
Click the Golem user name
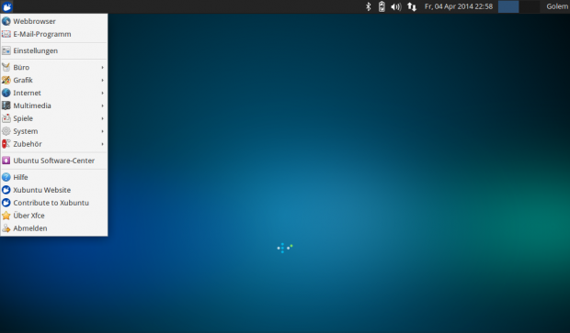(557, 6)
